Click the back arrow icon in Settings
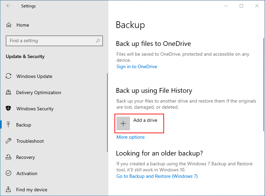Viewport: 265px width, 196px height. (x=8, y=6)
